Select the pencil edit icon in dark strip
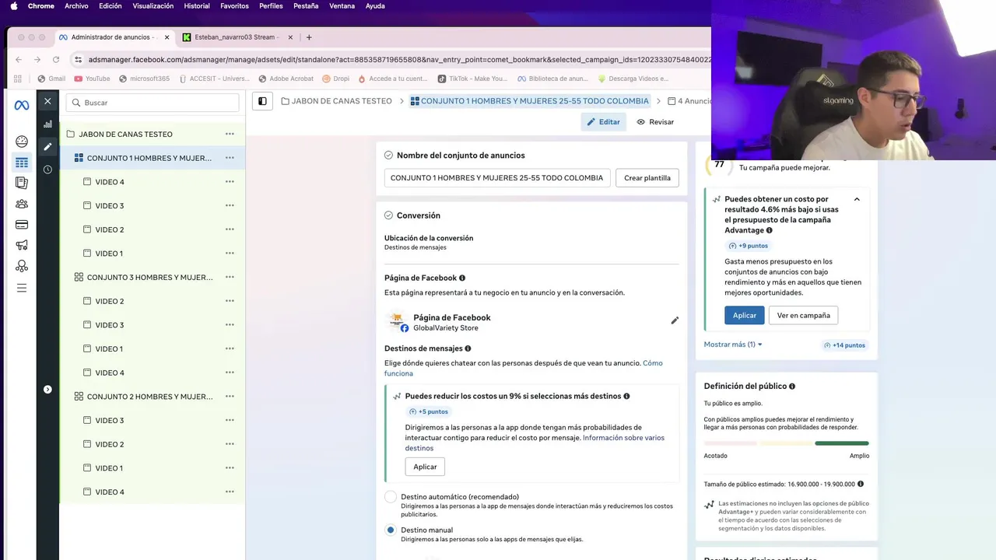The height and width of the screenshot is (560, 996). click(47, 146)
